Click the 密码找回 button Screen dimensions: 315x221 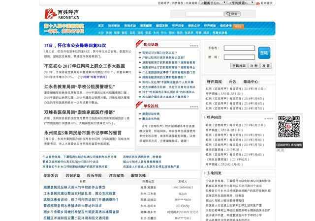238,65
